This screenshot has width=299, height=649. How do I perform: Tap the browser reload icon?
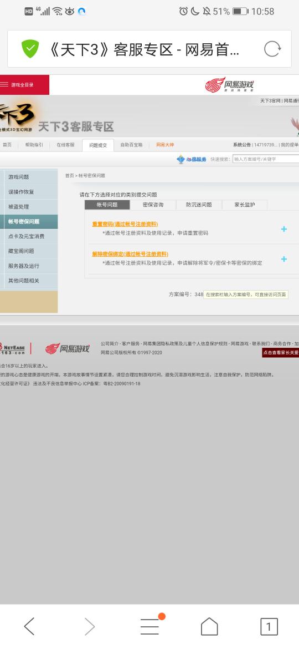click(x=272, y=49)
